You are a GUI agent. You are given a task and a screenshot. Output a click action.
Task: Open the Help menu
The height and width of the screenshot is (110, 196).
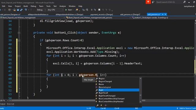tap(80, 6)
